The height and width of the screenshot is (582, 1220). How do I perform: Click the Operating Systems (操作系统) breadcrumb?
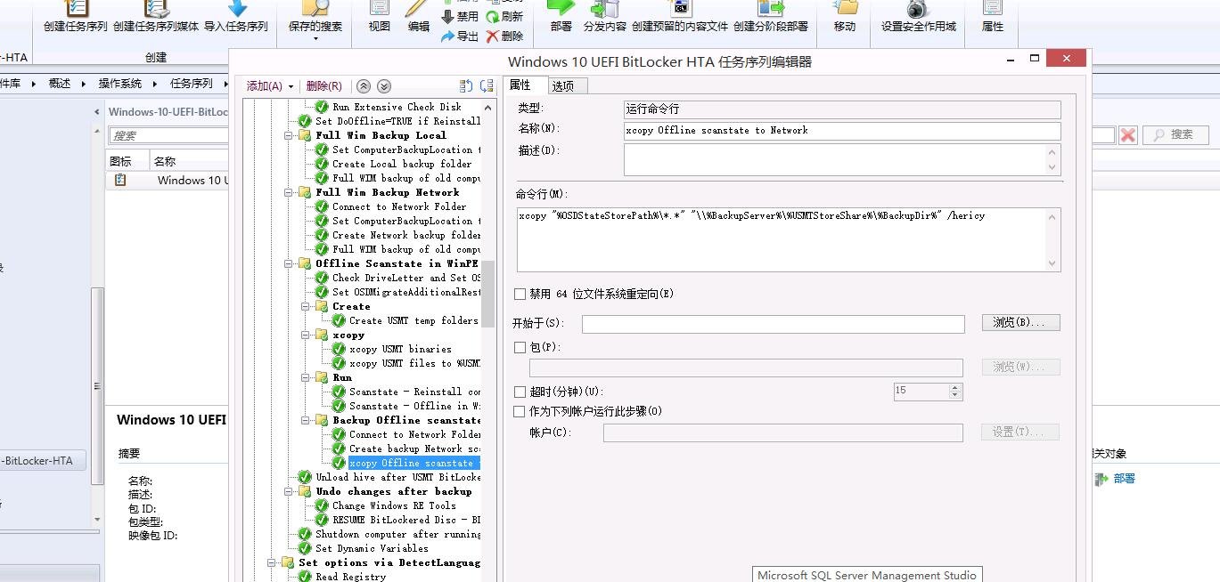[120, 84]
